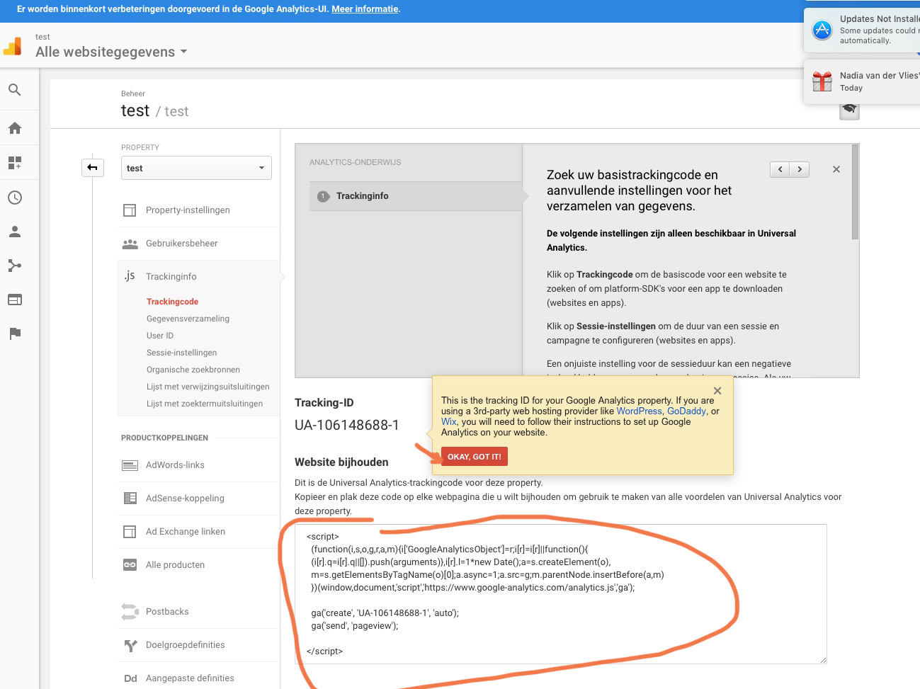The image size is (920, 689).
Task: Open the search icon in left sidebar
Action: pyautogui.click(x=14, y=90)
